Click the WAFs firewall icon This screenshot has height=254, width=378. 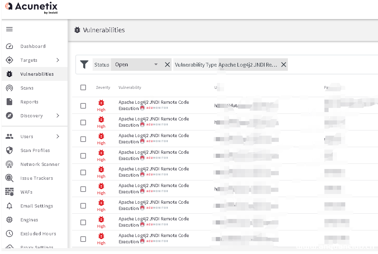pyautogui.click(x=9, y=192)
